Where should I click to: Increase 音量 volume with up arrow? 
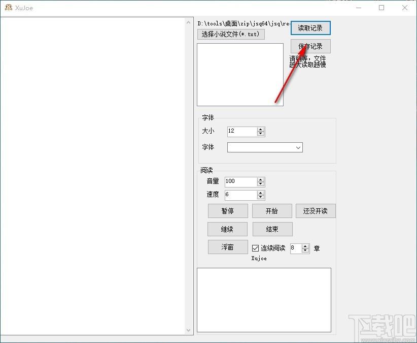tap(261, 180)
